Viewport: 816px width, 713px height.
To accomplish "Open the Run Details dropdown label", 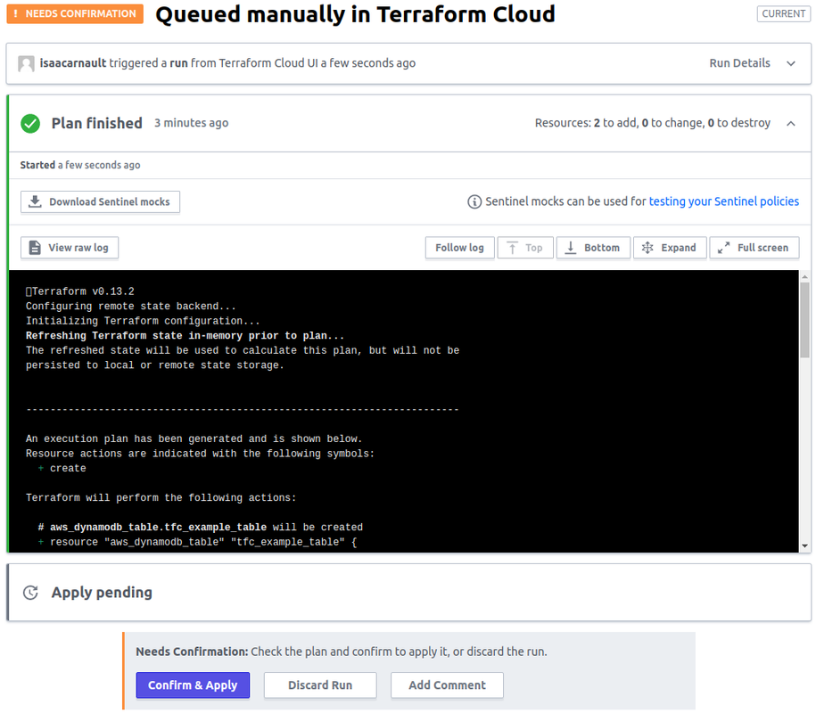I will coord(739,63).
